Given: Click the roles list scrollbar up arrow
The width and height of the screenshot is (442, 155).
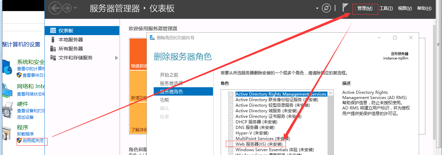Looking at the screenshot, I should pyautogui.click(x=330, y=93).
